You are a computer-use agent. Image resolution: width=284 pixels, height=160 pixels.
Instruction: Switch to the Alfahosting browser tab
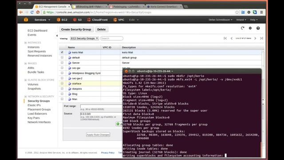click(90, 7)
